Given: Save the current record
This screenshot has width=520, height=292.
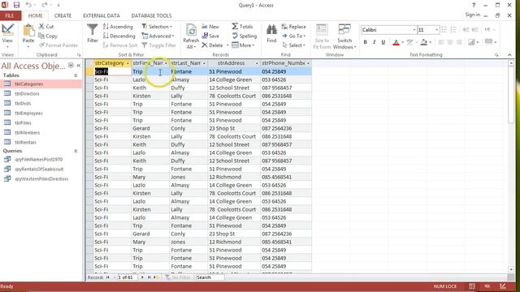Looking at the screenshot, I should point(210,36).
